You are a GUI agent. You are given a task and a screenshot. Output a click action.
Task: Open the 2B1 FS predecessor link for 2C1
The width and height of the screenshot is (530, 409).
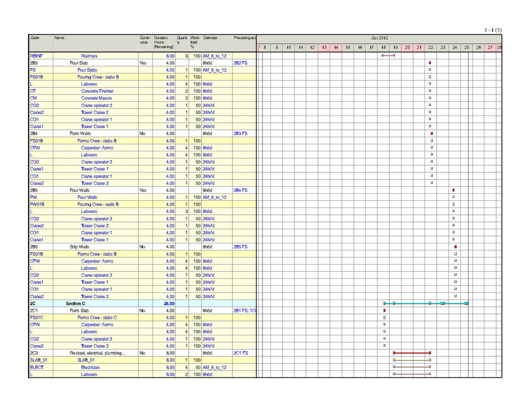[241, 310]
